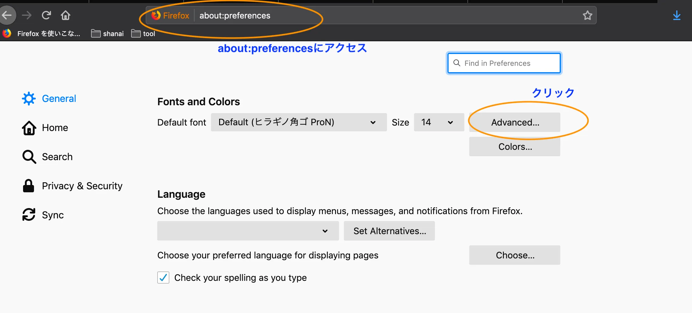Go back with the back arrow

(7, 15)
